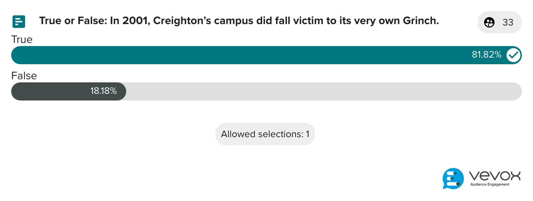Click the checkmark on the True bar
This screenshot has width=533, height=201.
tap(513, 55)
